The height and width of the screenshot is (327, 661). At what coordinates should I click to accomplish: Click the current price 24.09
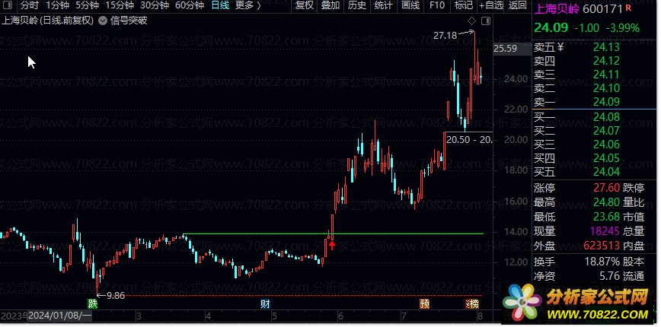pyautogui.click(x=551, y=28)
